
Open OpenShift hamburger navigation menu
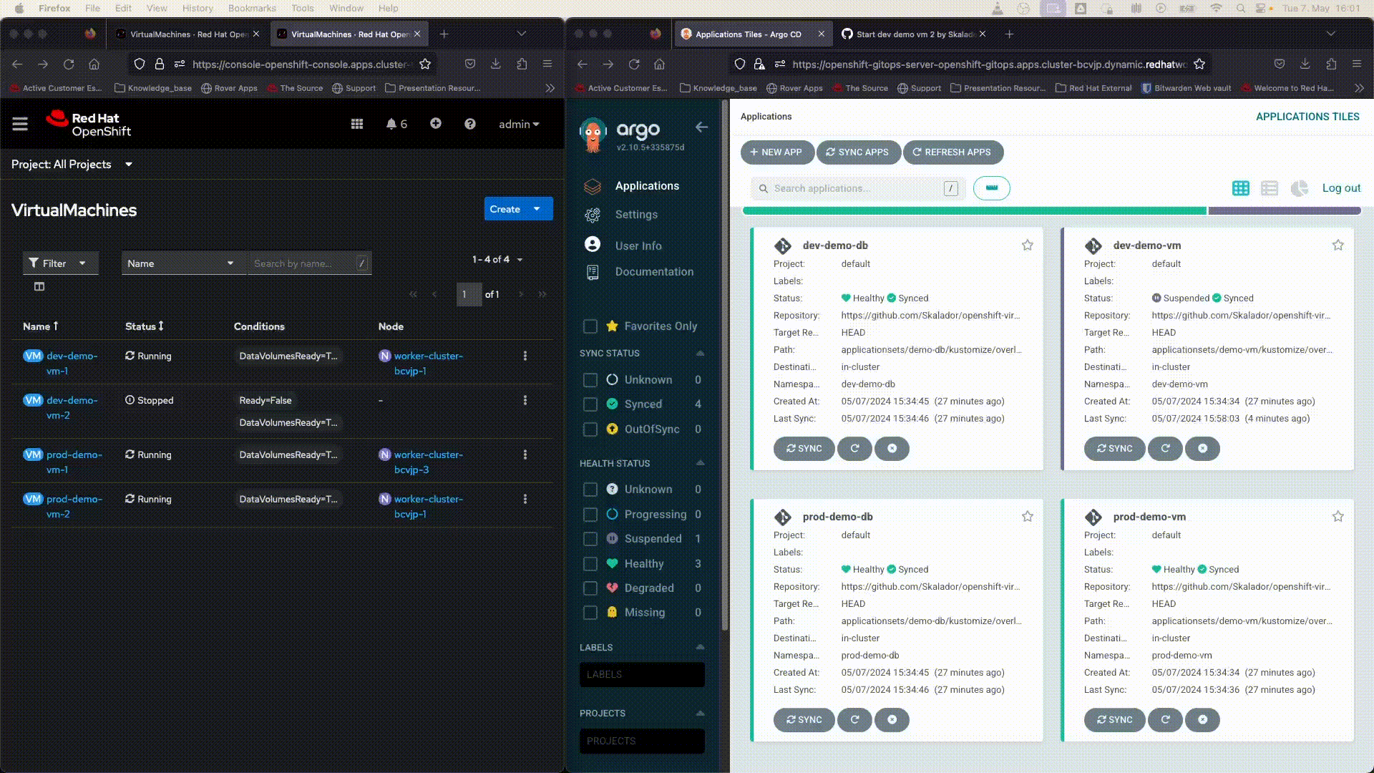pos(20,125)
